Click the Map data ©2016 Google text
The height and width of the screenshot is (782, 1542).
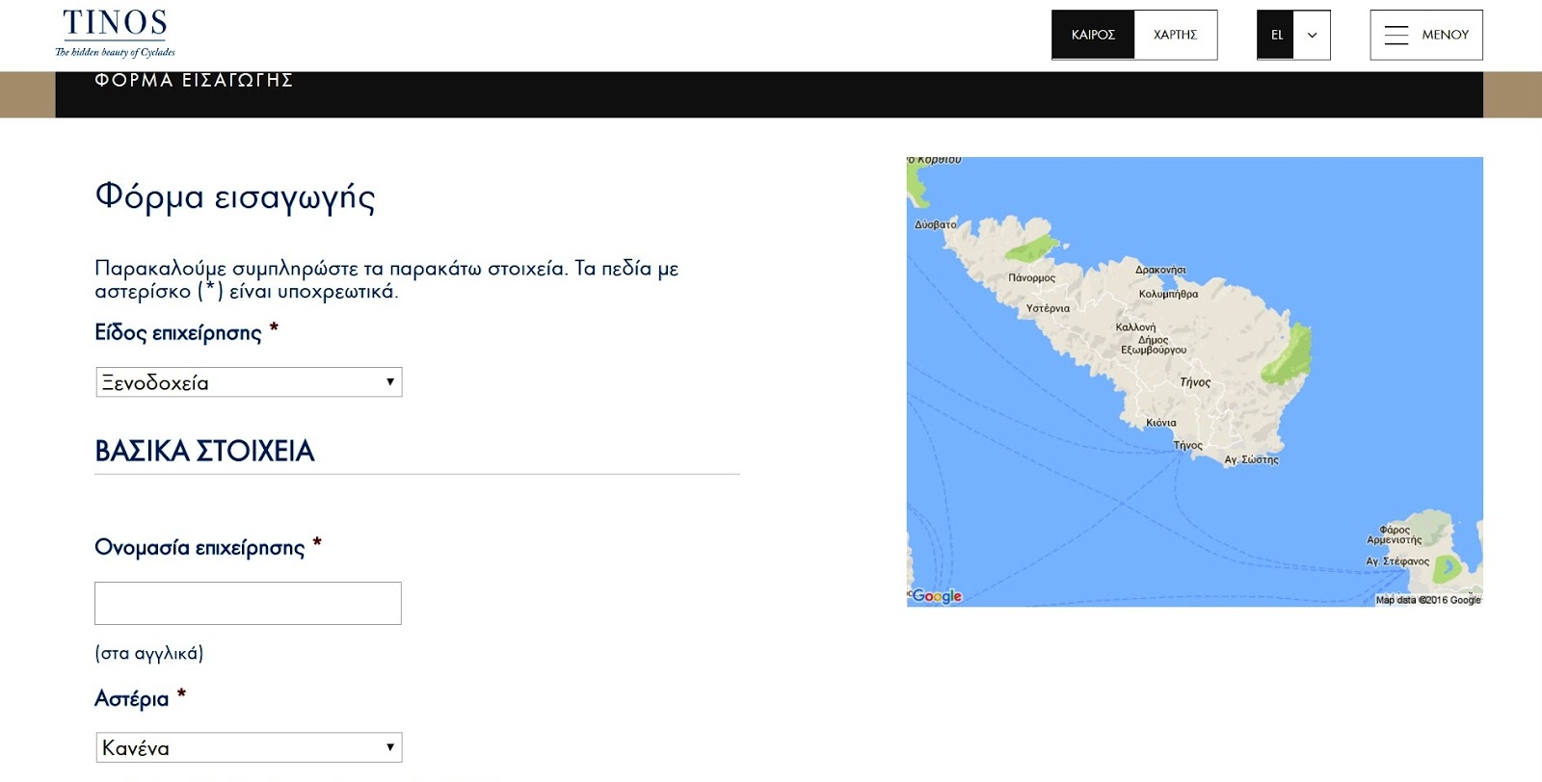(x=1427, y=600)
